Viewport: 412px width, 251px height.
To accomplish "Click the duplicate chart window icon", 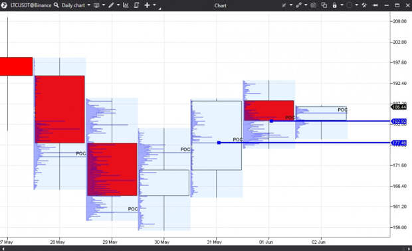I will point(324,5).
